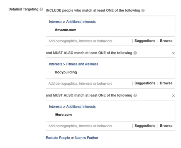Focus the add demographics field under Amazon.com
This screenshot has height=148, width=181.
tap(89, 41)
